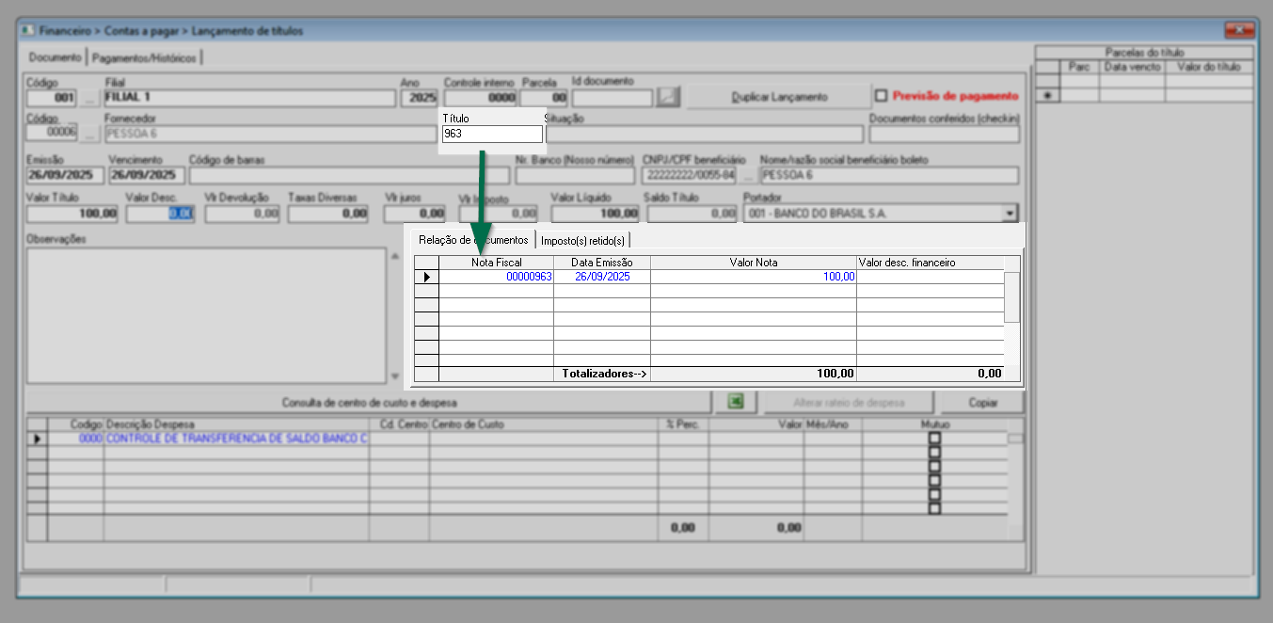Image resolution: width=1273 pixels, height=623 pixels.
Task: Click ellipsis button next to CNPJ/CPF beneficiário
Action: pyautogui.click(x=748, y=176)
